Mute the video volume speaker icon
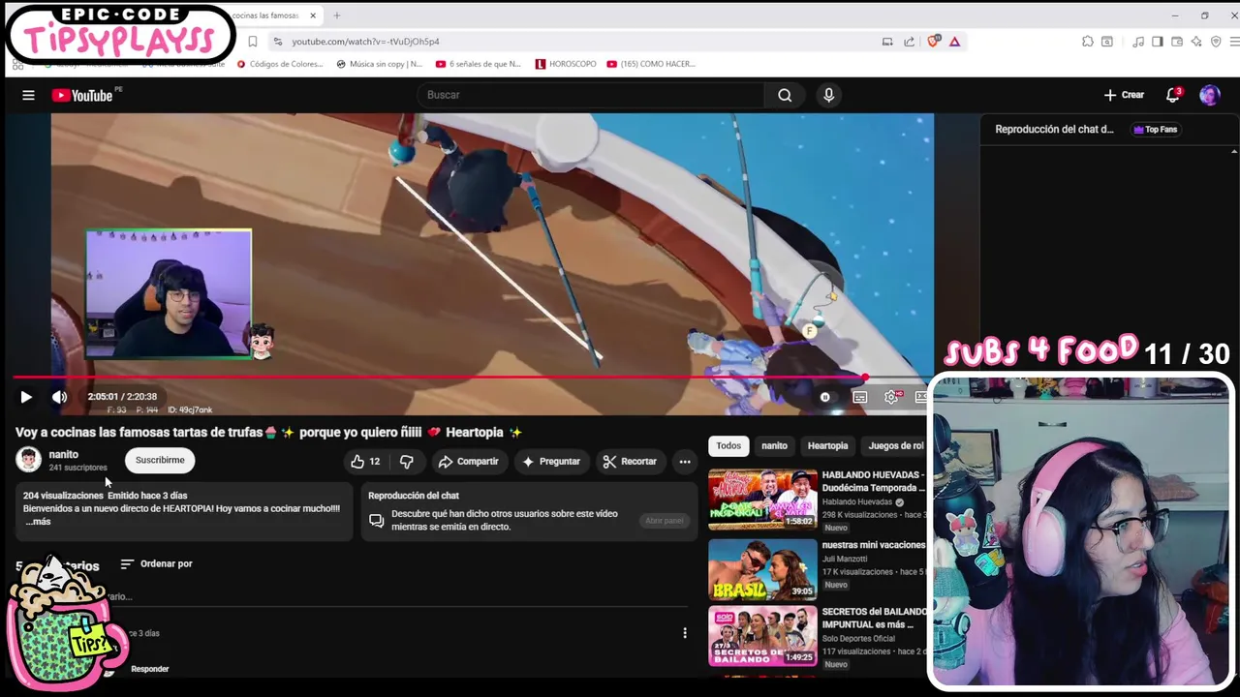 point(59,397)
